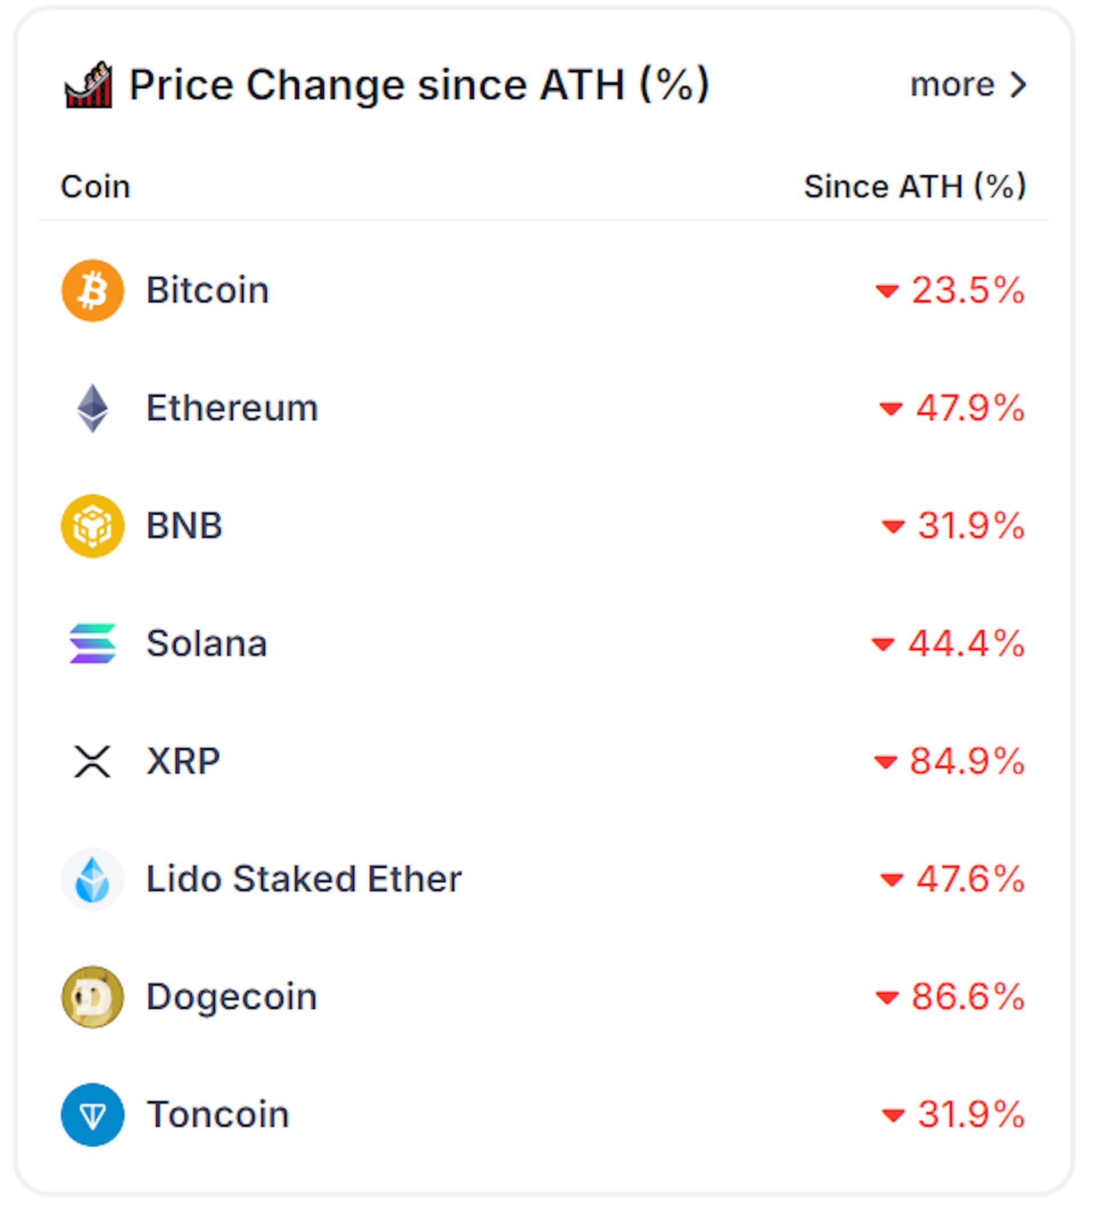The width and height of the screenshot is (1099, 1213).
Task: Click Solana's 44.4% drop value
Action: [966, 644]
